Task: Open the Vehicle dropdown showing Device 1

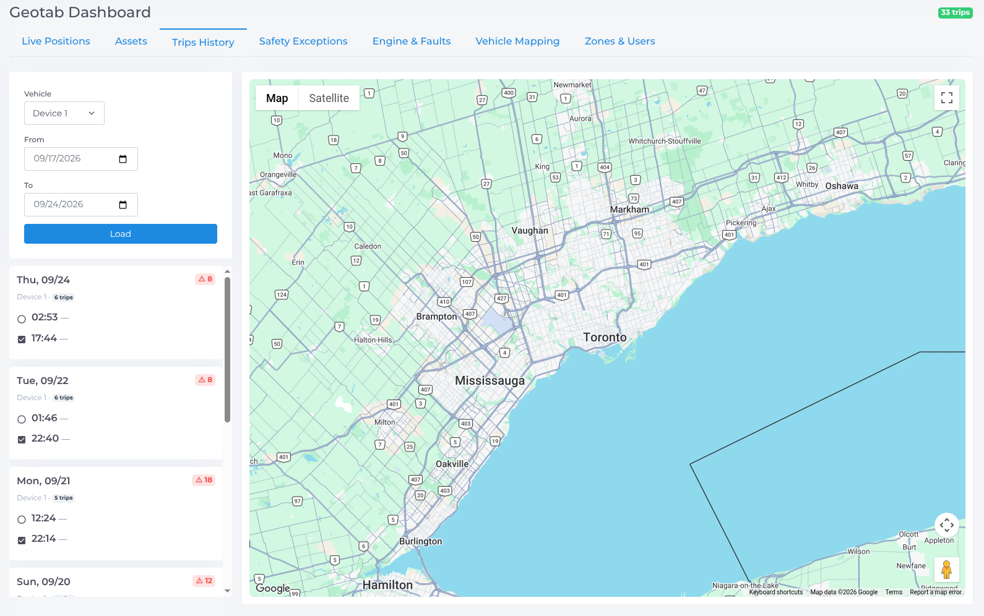Action: tap(64, 113)
